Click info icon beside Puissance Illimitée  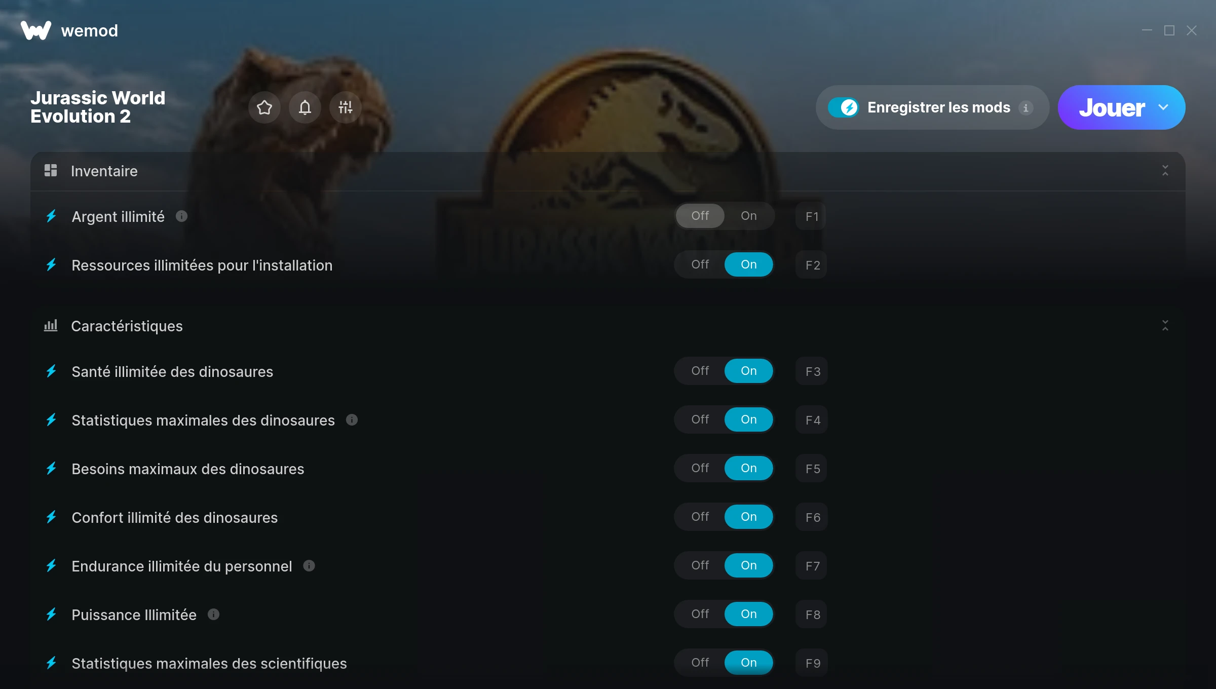click(x=213, y=615)
